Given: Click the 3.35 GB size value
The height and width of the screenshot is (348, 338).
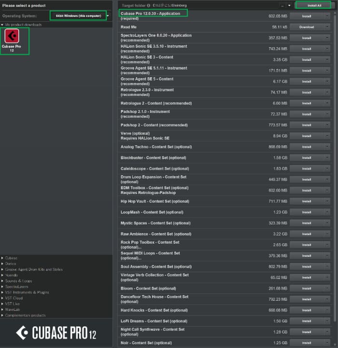Looking at the screenshot, I should (280, 60).
